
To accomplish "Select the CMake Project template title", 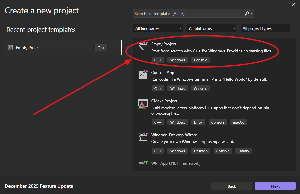I will [x=164, y=101].
